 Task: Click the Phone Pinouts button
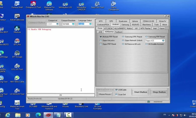pos(105,94)
